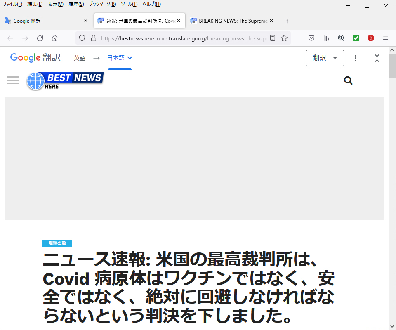
Task: Close the BREAKING NEWS tab
Action: 271,21
